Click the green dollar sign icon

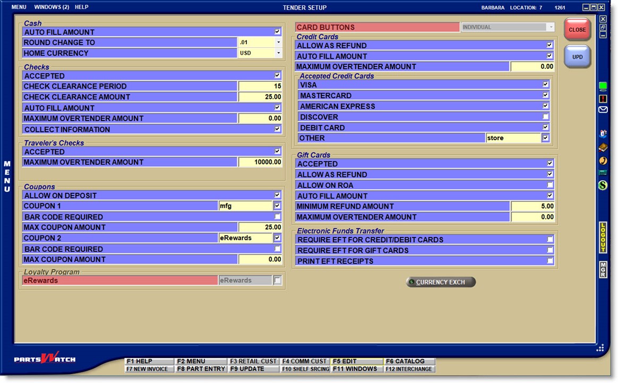point(603,185)
